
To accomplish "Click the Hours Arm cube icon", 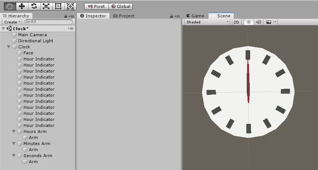I will [20, 131].
